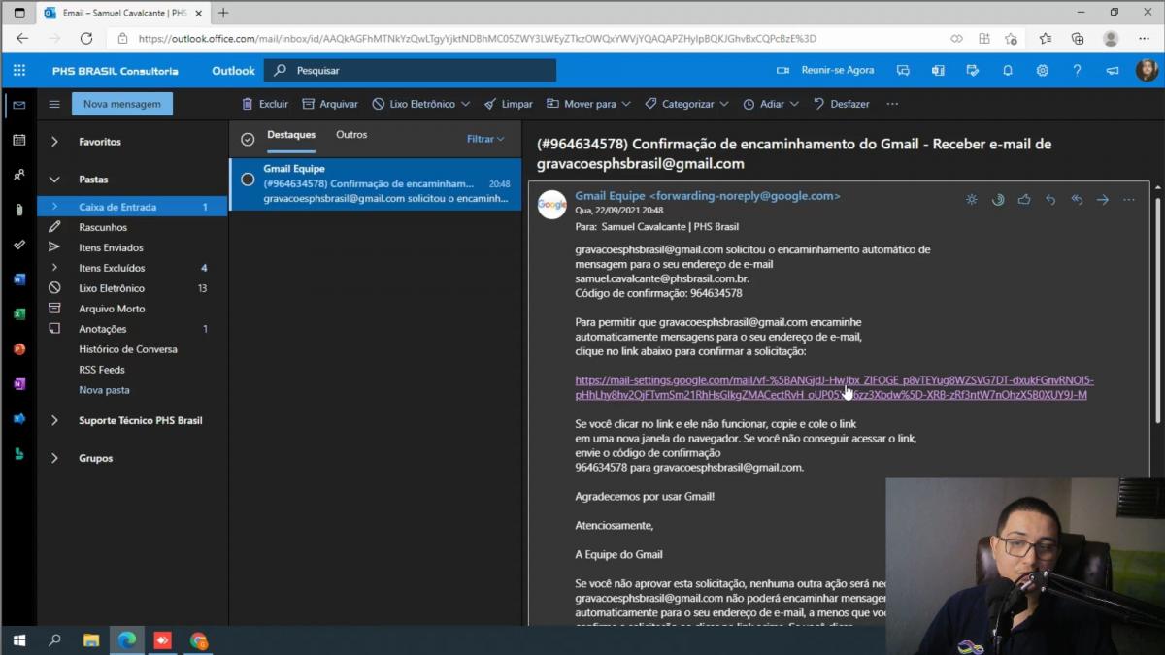Screen dimensions: 1165x655
Task: Open the Calendar module icon
Action: click(18, 140)
